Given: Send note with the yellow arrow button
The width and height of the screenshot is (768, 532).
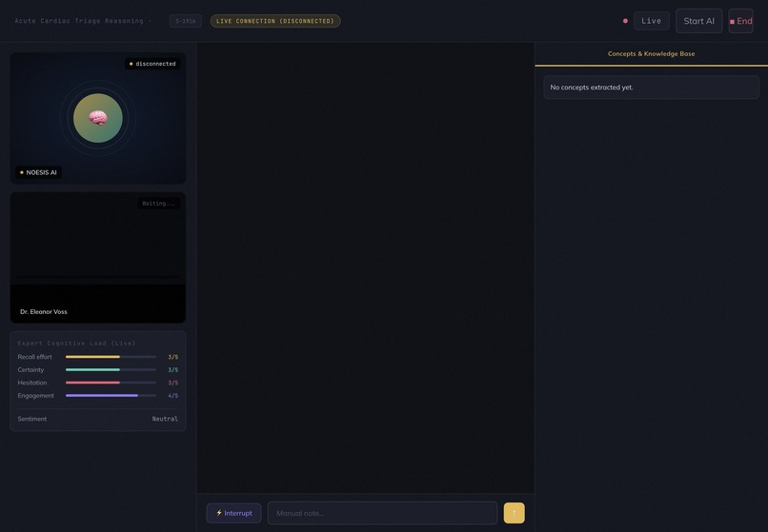Looking at the screenshot, I should pos(514,513).
